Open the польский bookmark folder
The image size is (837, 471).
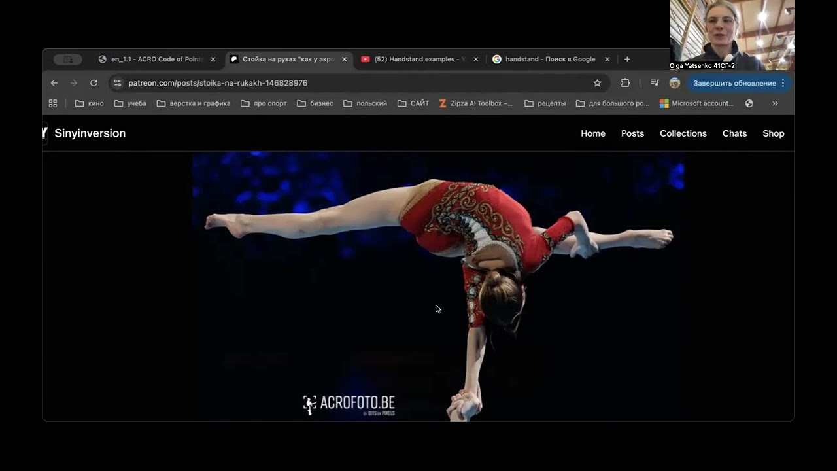pos(365,103)
